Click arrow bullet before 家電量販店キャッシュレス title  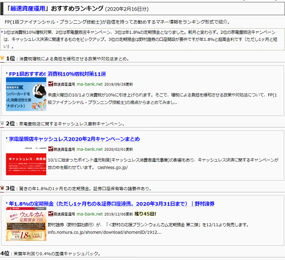[7, 138]
